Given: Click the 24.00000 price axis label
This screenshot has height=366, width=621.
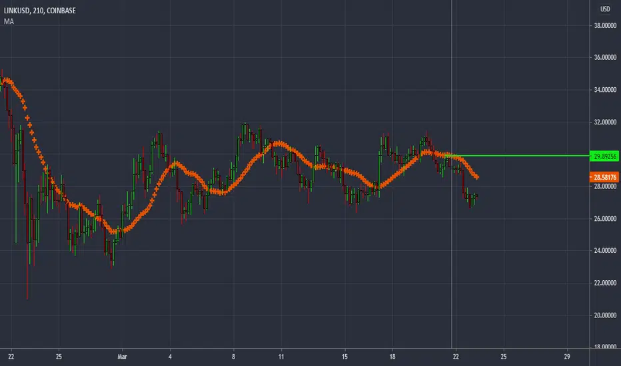Looking at the screenshot, I should click(x=605, y=250).
